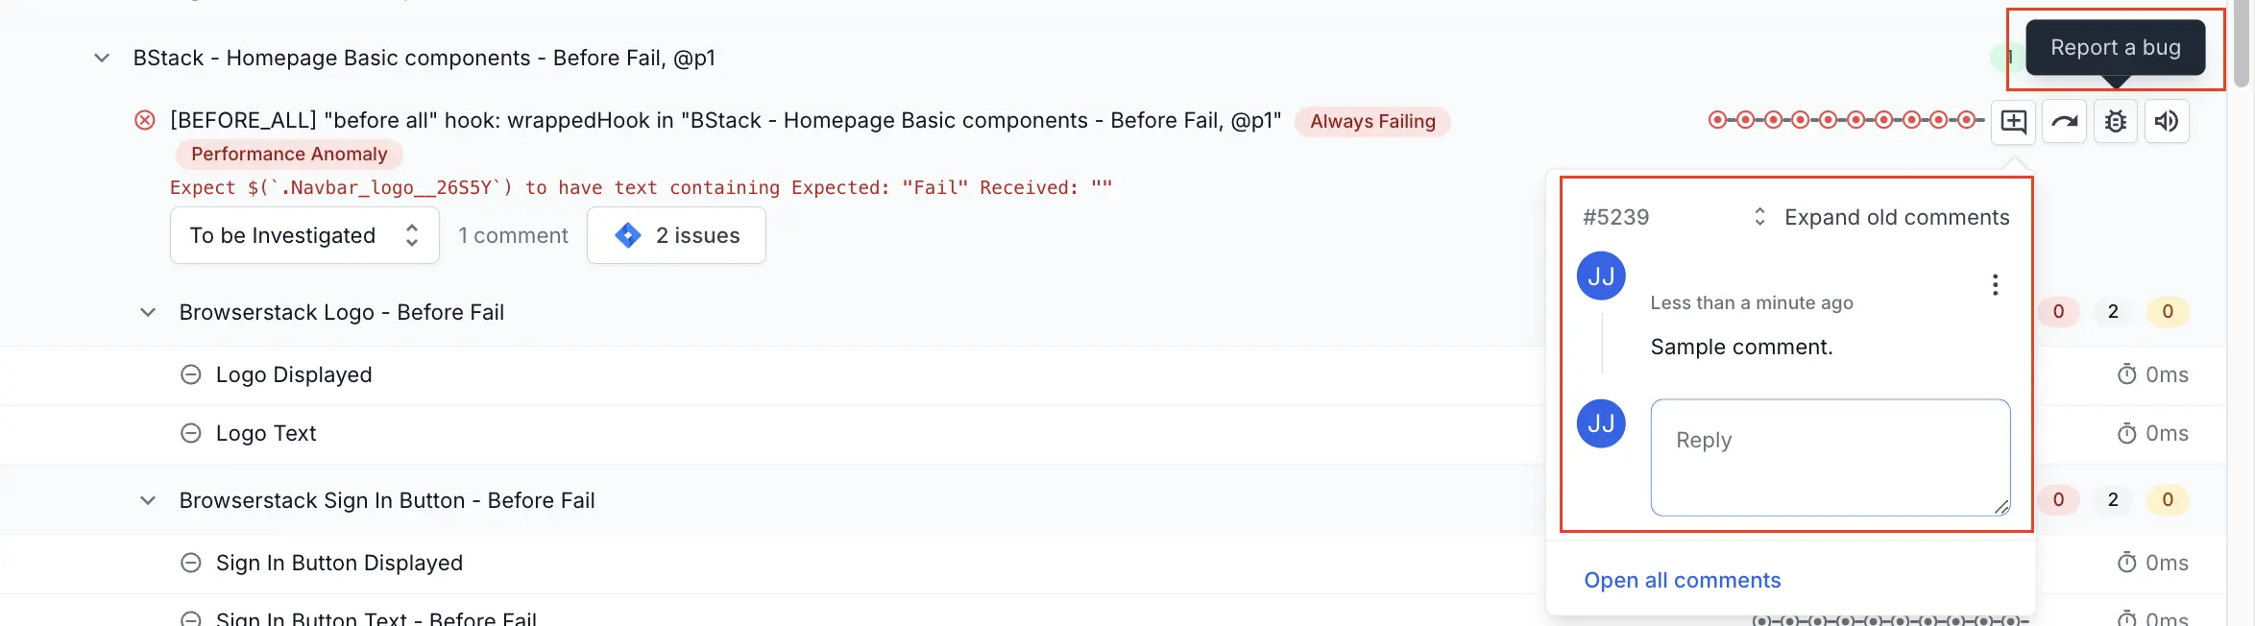Click the megaphone mute icon button
Image resolution: width=2255 pixels, height=626 pixels.
coord(2166,121)
